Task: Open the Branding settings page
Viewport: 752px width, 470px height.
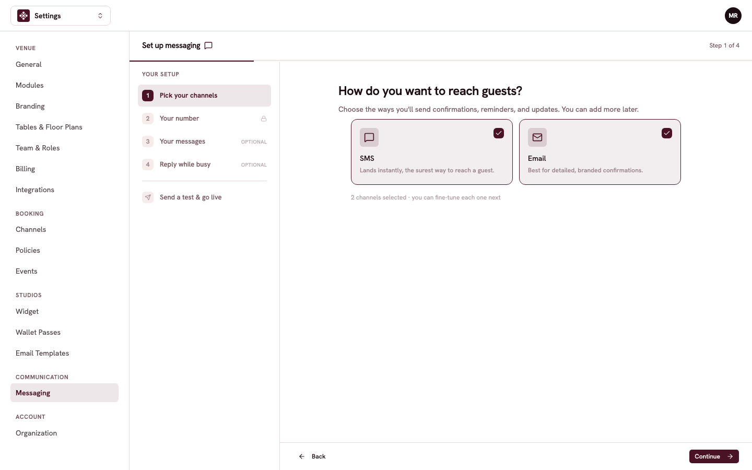Action: tap(64, 106)
